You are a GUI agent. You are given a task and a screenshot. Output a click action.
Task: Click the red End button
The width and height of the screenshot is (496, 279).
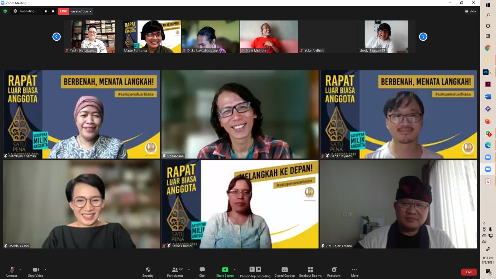coord(468,272)
